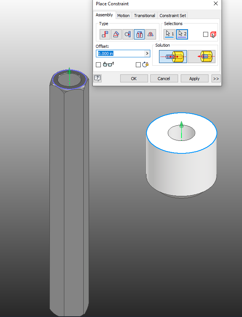
Task: Open the dialog help button
Action: point(97,78)
